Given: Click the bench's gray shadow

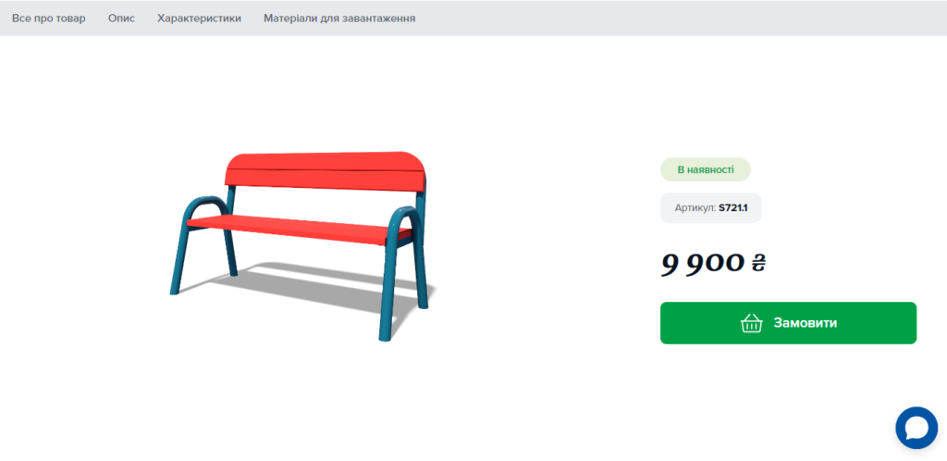Looking at the screenshot, I should pos(314,287).
